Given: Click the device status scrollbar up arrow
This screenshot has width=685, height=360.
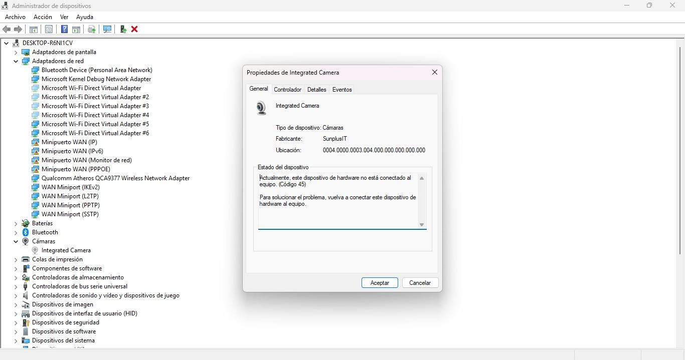Looking at the screenshot, I should (422, 178).
